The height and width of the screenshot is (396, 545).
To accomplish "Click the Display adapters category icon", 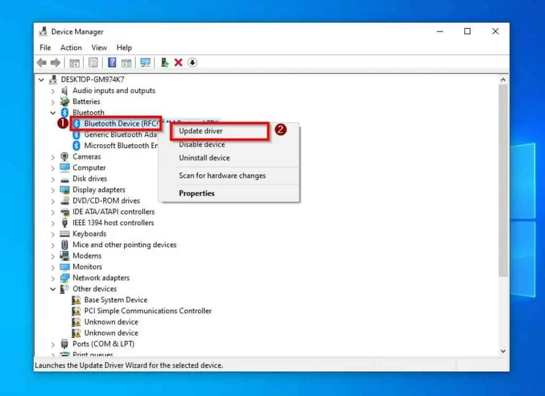I will click(x=64, y=190).
